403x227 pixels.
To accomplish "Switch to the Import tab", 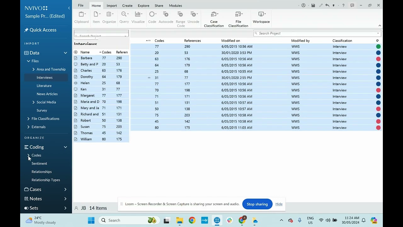I will [112, 6].
